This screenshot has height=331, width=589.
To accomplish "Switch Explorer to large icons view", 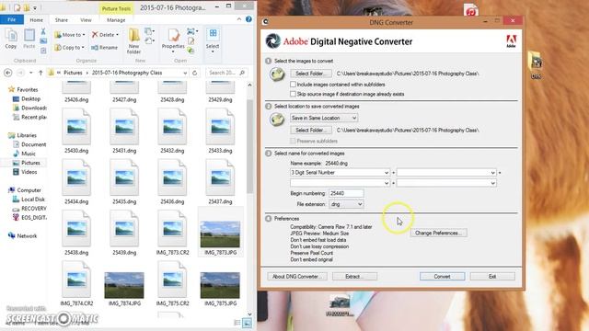I will tap(247, 323).
